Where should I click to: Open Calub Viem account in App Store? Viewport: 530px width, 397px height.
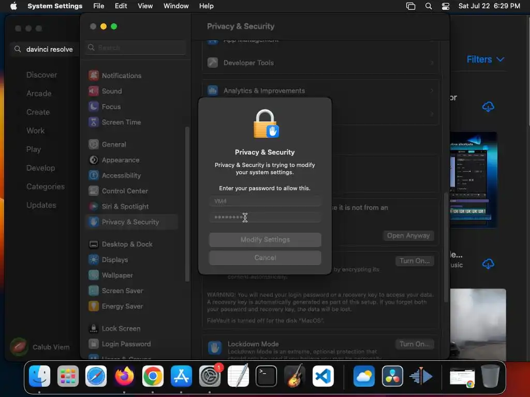40,347
